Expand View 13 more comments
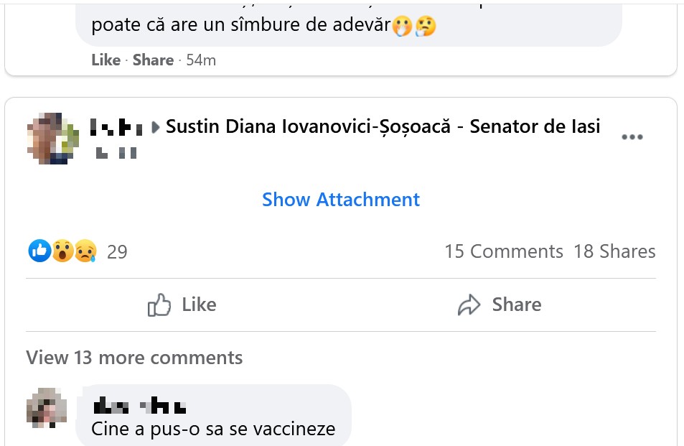 pos(134,358)
